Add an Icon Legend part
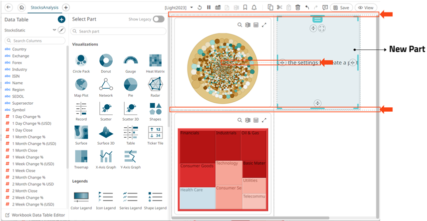The width and height of the screenshot is (427, 221). point(106,200)
